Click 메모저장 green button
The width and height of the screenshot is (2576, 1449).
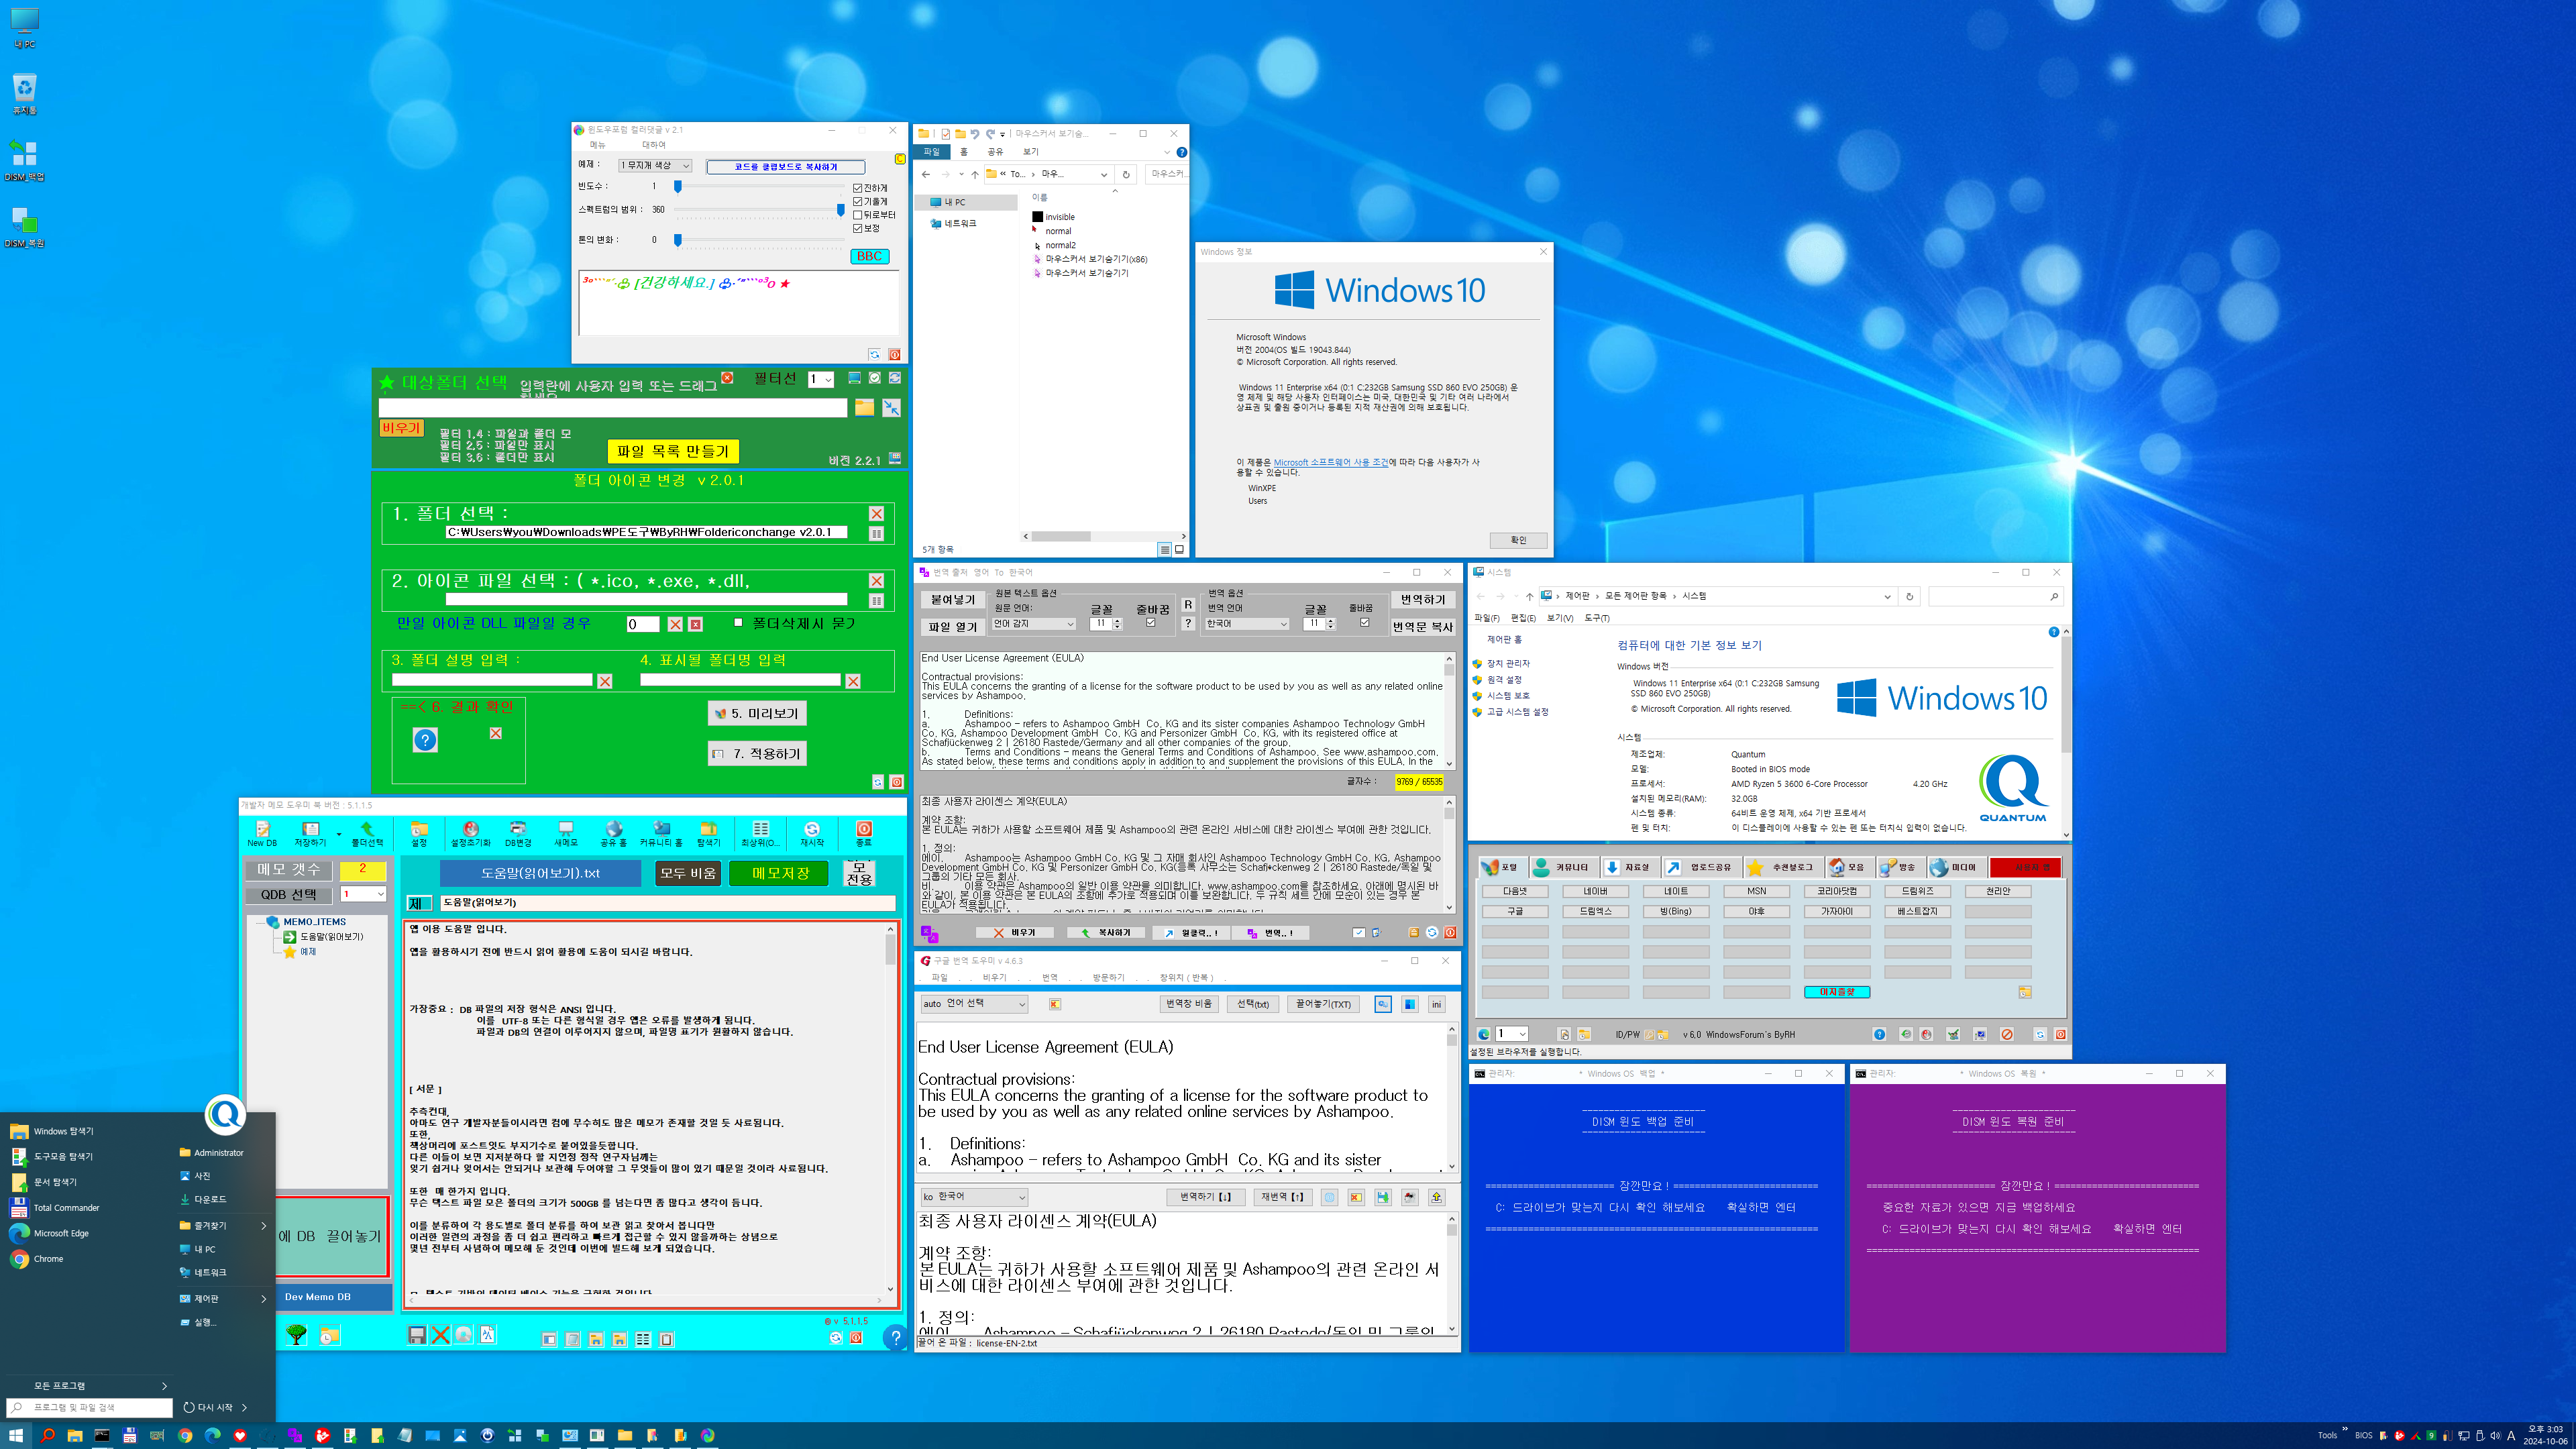coord(780,873)
